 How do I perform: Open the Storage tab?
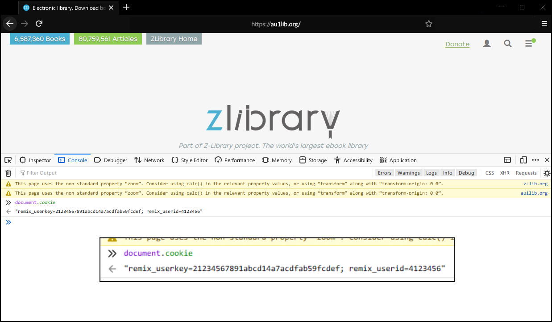[x=313, y=160]
